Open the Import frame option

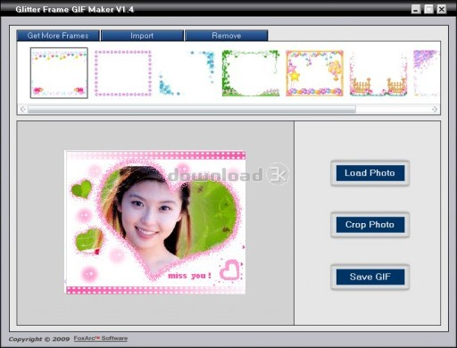[142, 36]
